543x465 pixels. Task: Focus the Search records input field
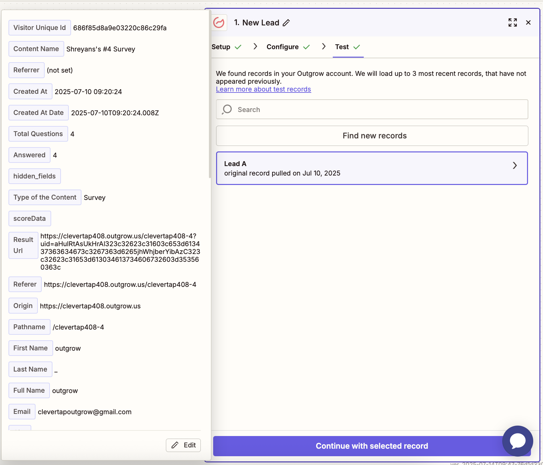pyautogui.click(x=372, y=109)
